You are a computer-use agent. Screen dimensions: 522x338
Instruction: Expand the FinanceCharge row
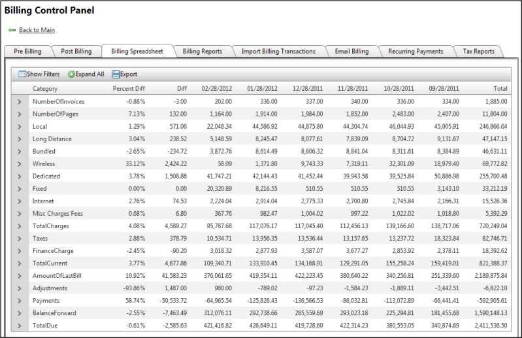click(20, 251)
